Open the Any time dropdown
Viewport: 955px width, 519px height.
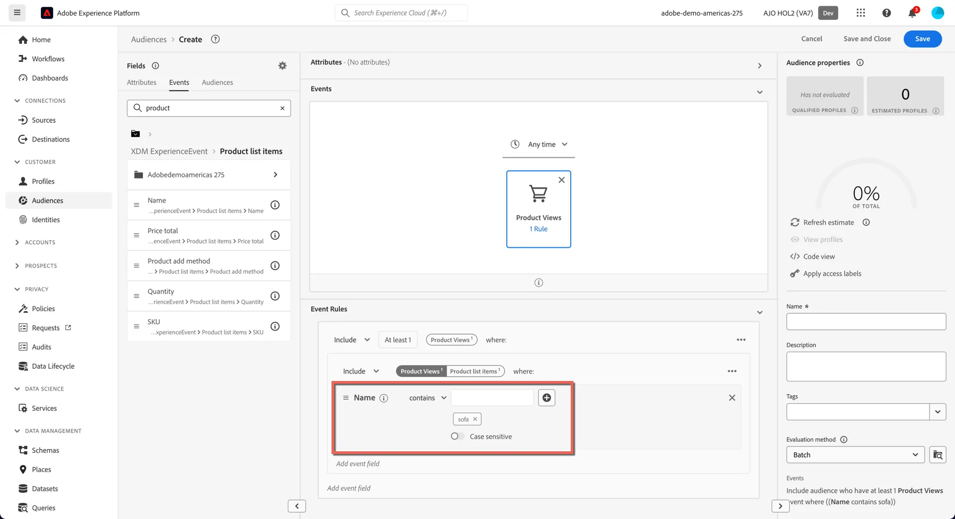tap(539, 144)
